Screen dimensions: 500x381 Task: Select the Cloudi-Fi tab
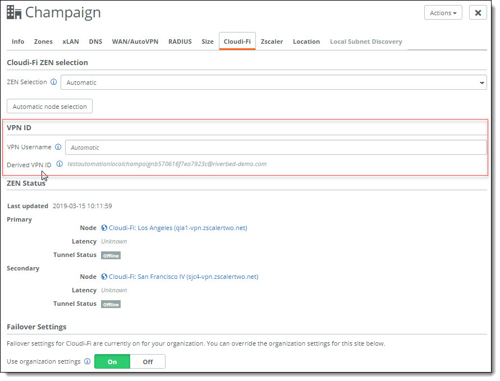237,42
